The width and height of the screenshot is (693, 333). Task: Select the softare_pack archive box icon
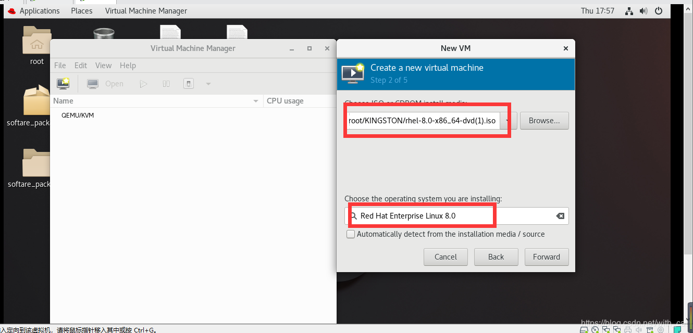point(36,101)
